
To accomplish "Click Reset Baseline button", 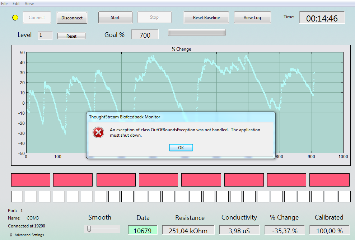I will pos(206,18).
